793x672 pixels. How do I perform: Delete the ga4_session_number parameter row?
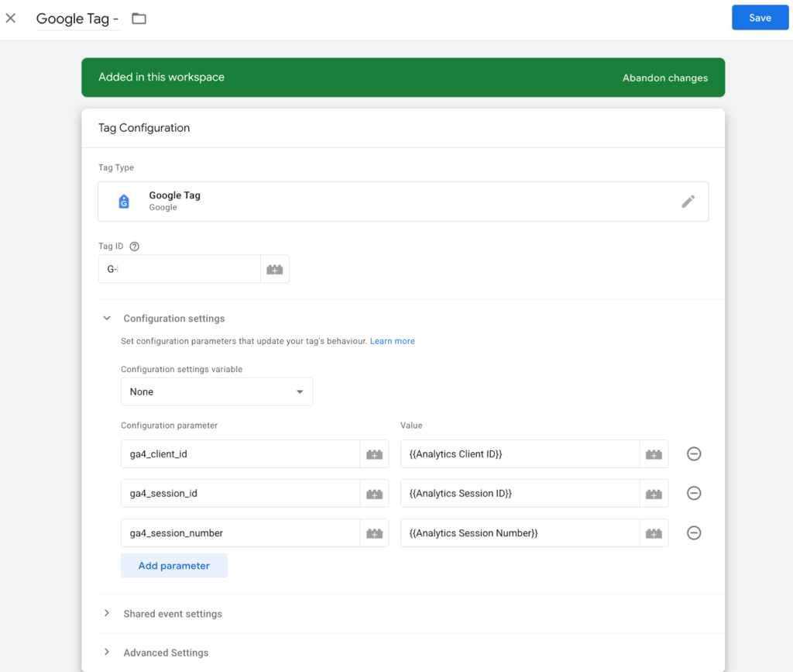coord(694,533)
